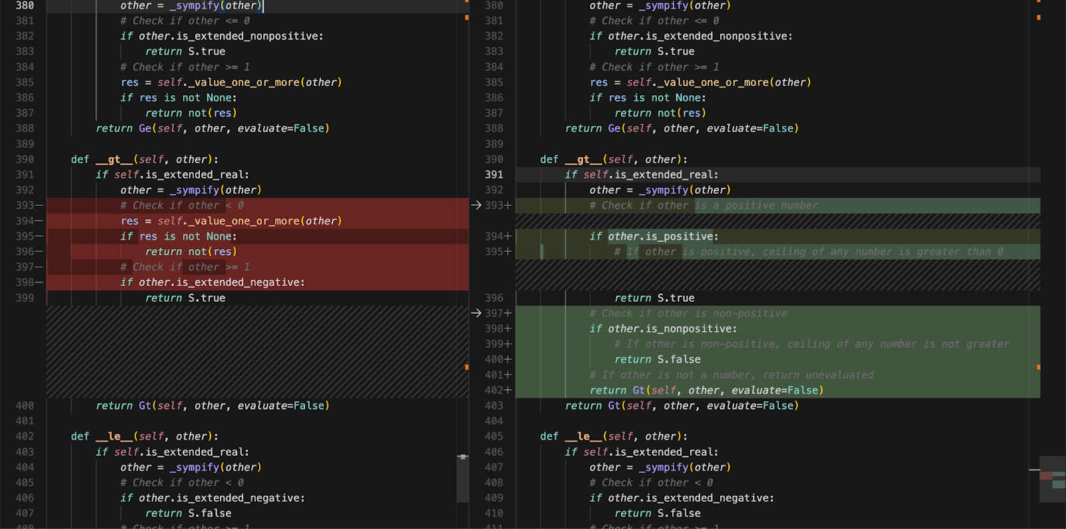Viewport: 1066px width, 529px height.
Task: Click 'def __le__' definition in right pane
Action: (x=614, y=436)
